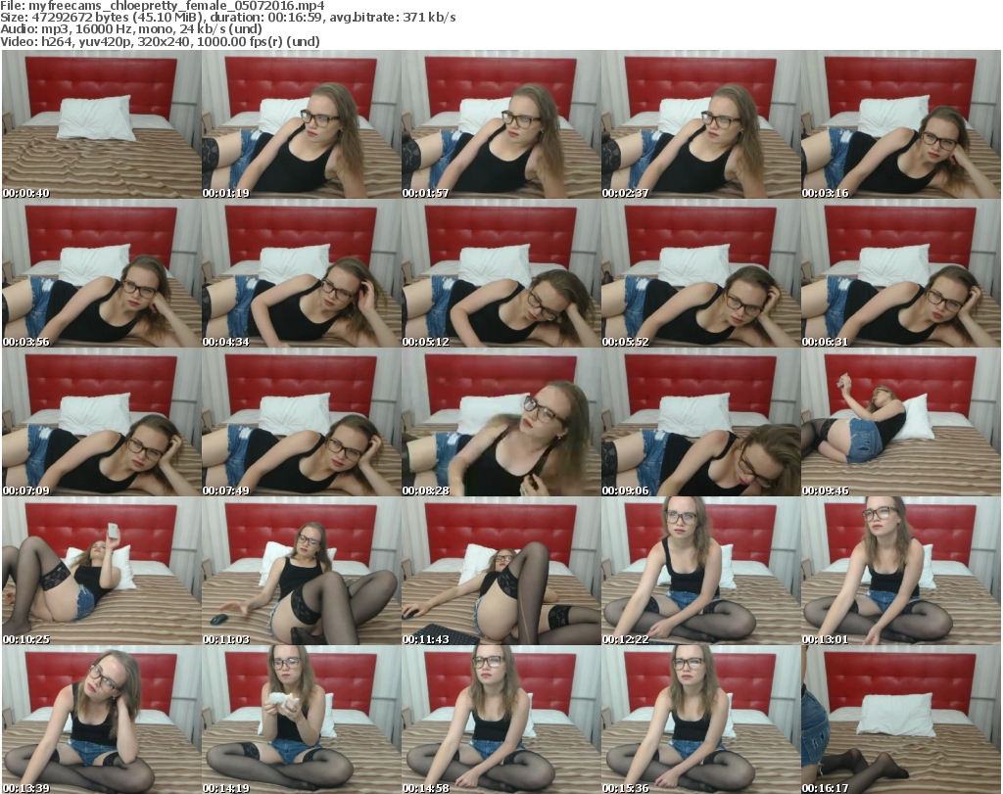The image size is (1003, 794).
Task: Choose the frame stamped 00:14:19
Action: tap(302, 720)
